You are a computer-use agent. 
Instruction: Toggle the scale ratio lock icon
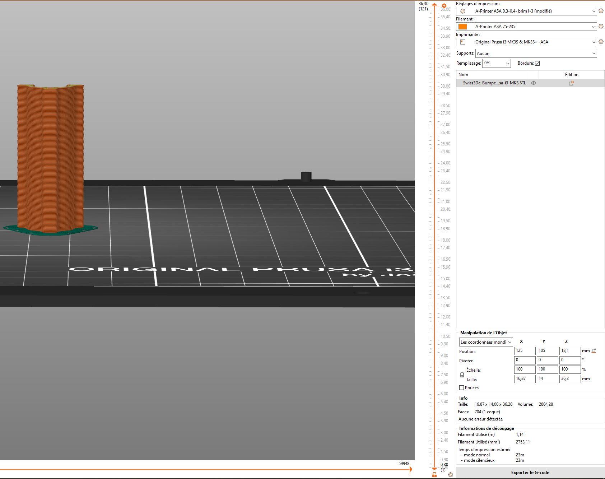462,375
